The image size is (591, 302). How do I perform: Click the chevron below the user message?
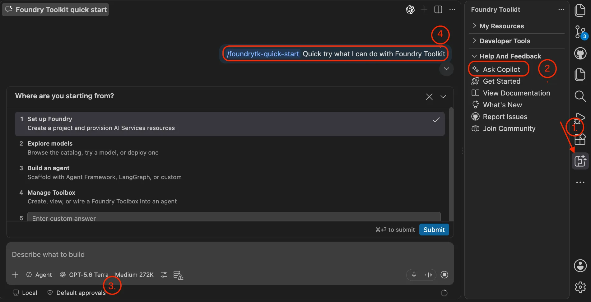(x=446, y=69)
